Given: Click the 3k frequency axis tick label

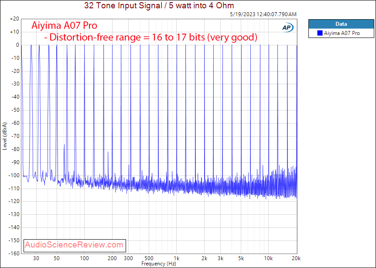Looking at the screenshot, I should pyautogui.click(x=221, y=258).
